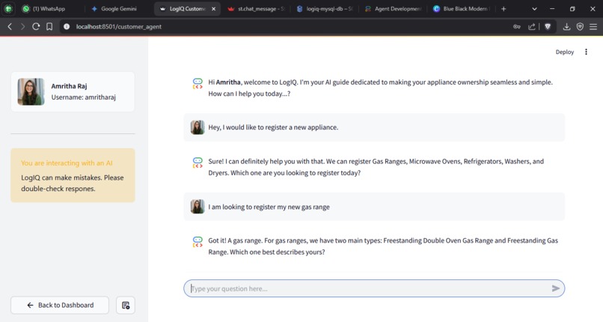Switch to the Agent Development tab
Screen dimensions: 603x322
[x=393, y=8]
